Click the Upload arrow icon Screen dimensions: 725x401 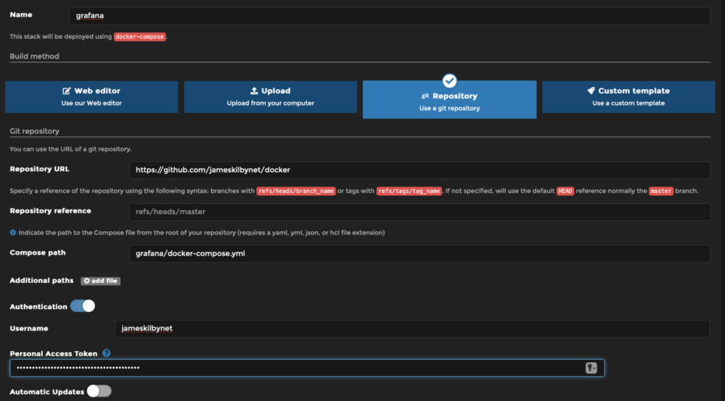coord(254,91)
